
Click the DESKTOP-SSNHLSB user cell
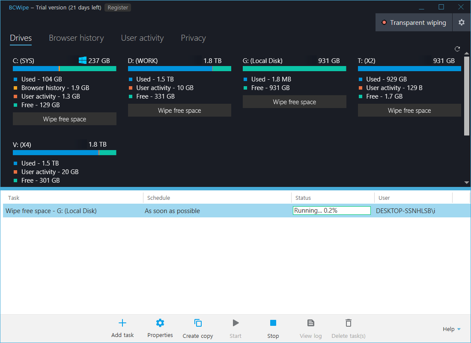pyautogui.click(x=405, y=211)
